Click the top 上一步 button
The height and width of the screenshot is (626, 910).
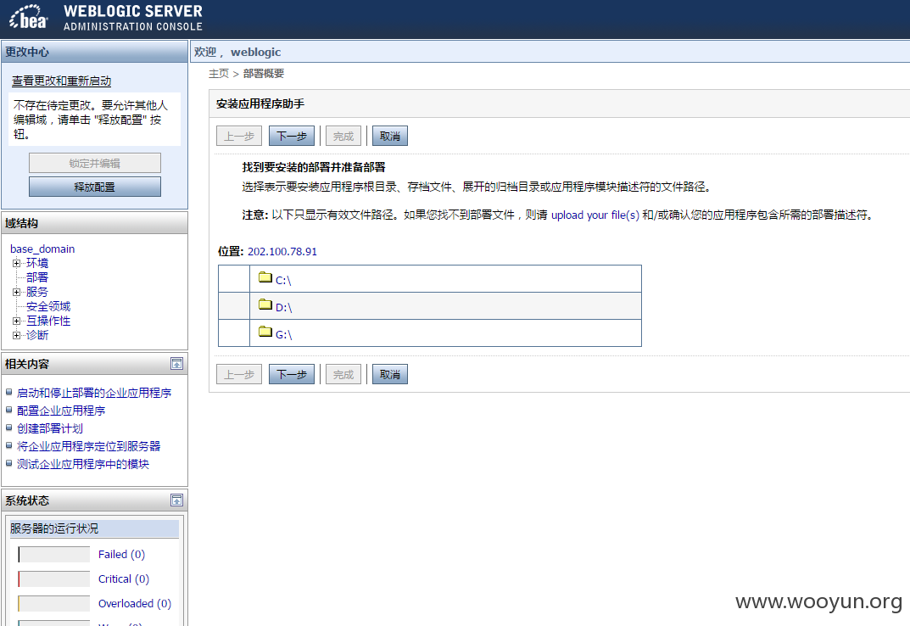point(239,136)
